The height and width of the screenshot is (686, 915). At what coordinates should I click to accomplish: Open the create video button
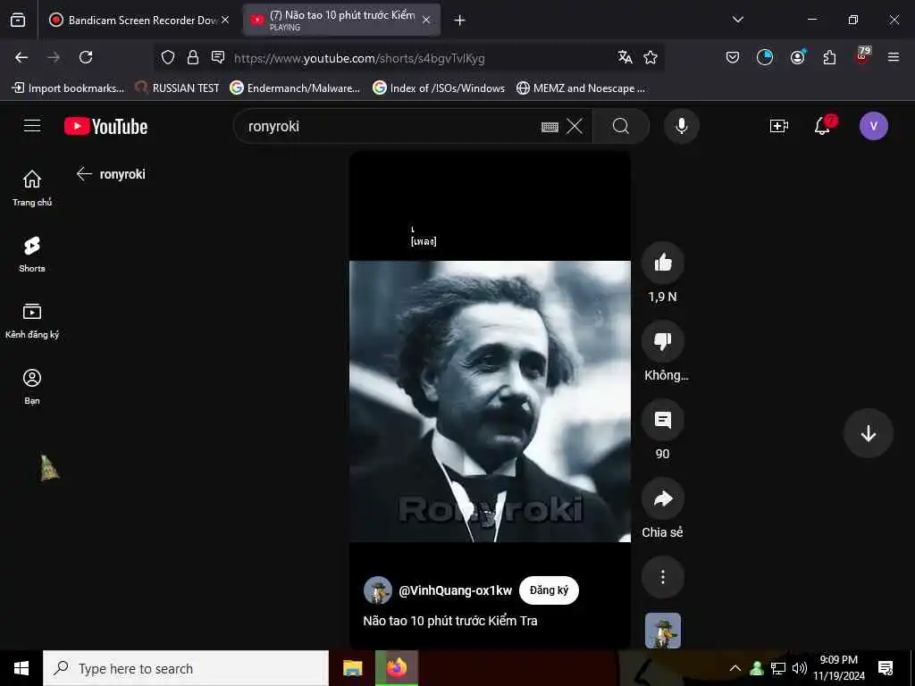click(x=779, y=126)
